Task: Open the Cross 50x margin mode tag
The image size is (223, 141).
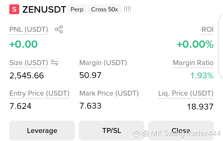Action: pos(105,9)
